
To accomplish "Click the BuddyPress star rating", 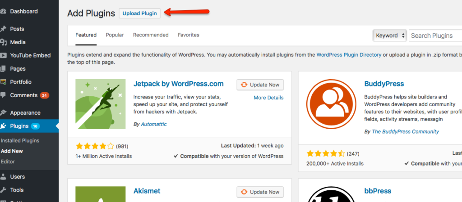I will pyautogui.click(x=326, y=153).
